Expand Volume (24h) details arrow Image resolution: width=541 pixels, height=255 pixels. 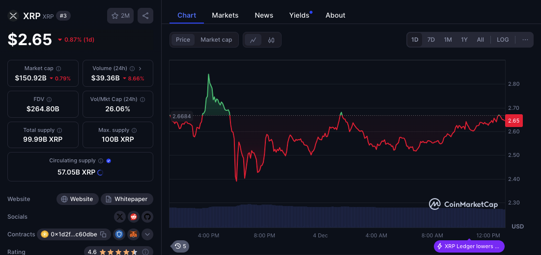coord(140,69)
